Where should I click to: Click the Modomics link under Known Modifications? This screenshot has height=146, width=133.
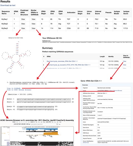pyautogui.click(x=86, y=143)
